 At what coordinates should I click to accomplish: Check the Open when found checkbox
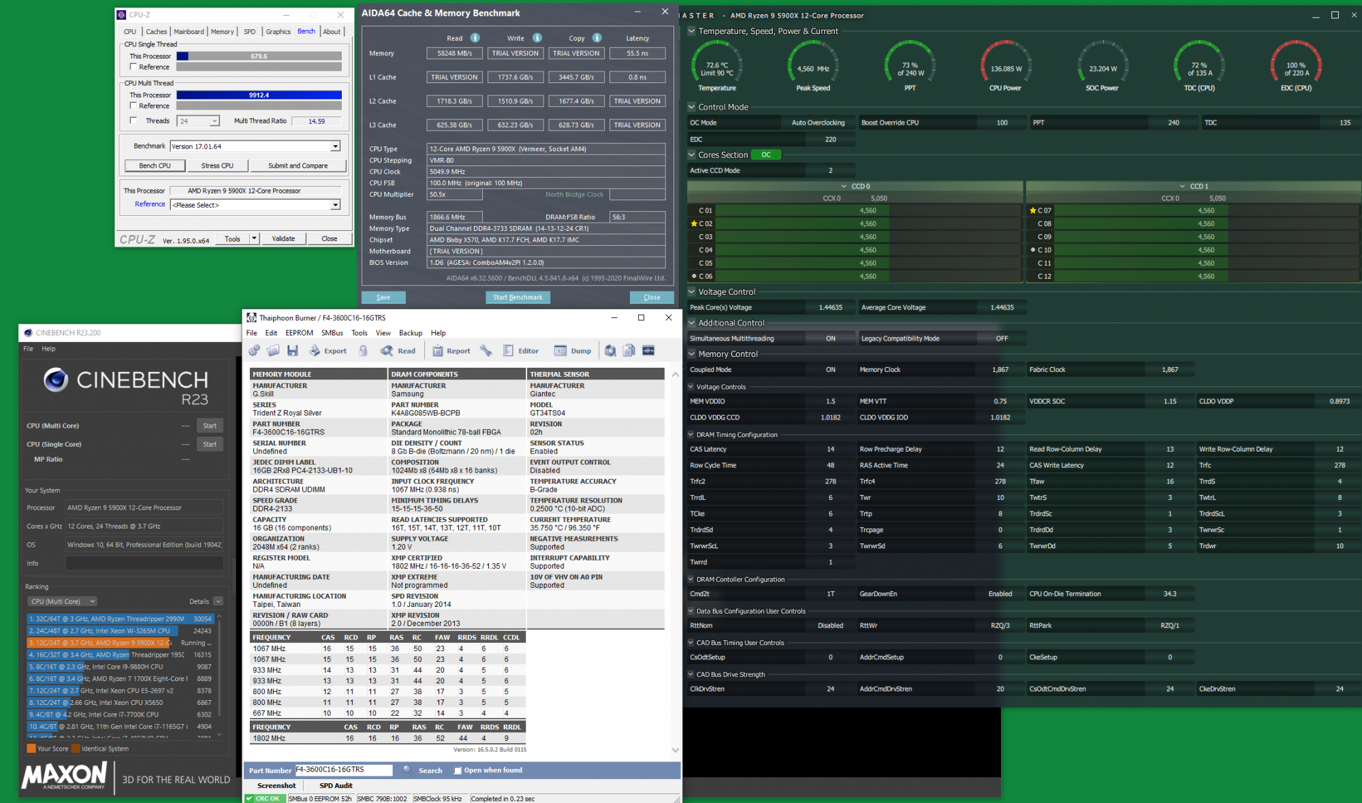coord(458,770)
